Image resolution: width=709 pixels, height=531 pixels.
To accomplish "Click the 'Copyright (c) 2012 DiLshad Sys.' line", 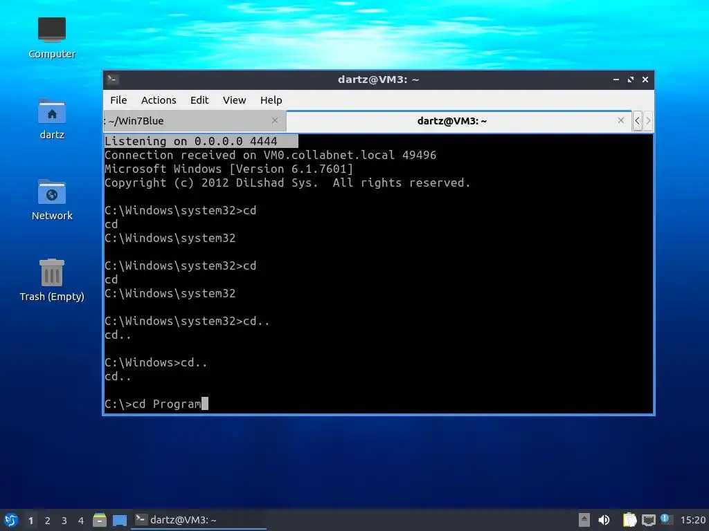I will tap(287, 183).
